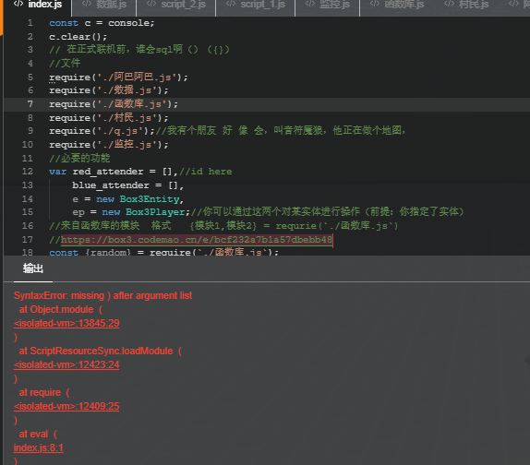Select the 输出 output panel tab
Viewport: 530px width, 465px height.
[x=33, y=268]
